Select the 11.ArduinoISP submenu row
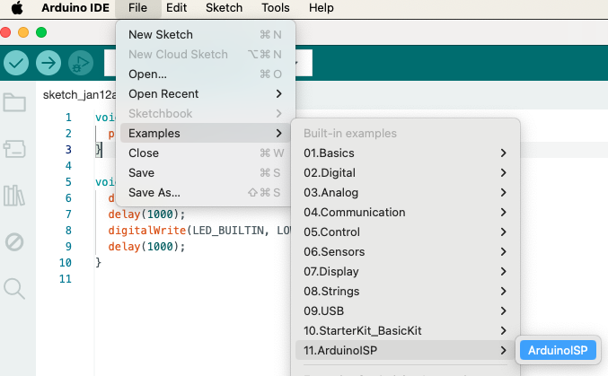The width and height of the screenshot is (608, 376). 405,350
